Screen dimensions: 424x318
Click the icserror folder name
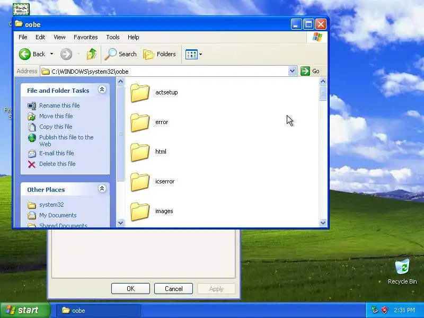pos(165,181)
